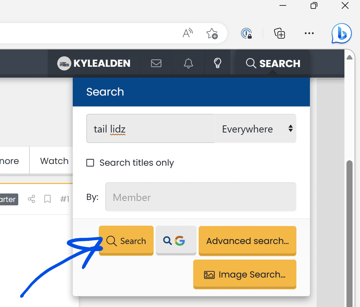Click the yellow Search button
The height and width of the screenshot is (307, 360).
[x=126, y=241]
